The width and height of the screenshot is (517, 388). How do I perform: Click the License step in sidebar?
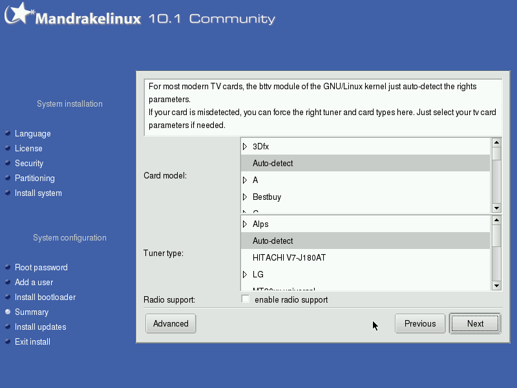tap(28, 149)
